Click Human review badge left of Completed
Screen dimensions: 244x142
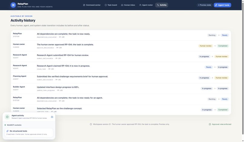(x=206, y=46)
